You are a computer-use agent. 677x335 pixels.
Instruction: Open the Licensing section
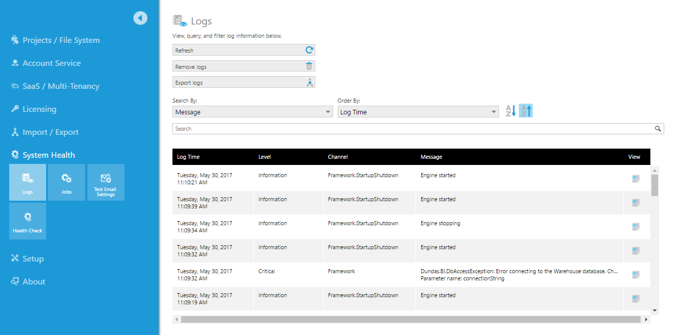coord(39,109)
